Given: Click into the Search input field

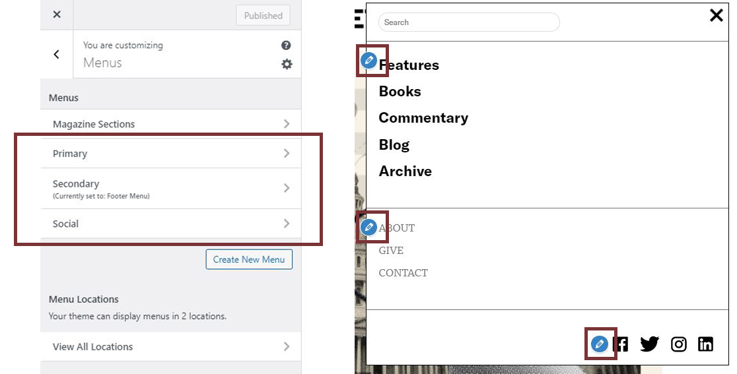Looking at the screenshot, I should tap(468, 22).
